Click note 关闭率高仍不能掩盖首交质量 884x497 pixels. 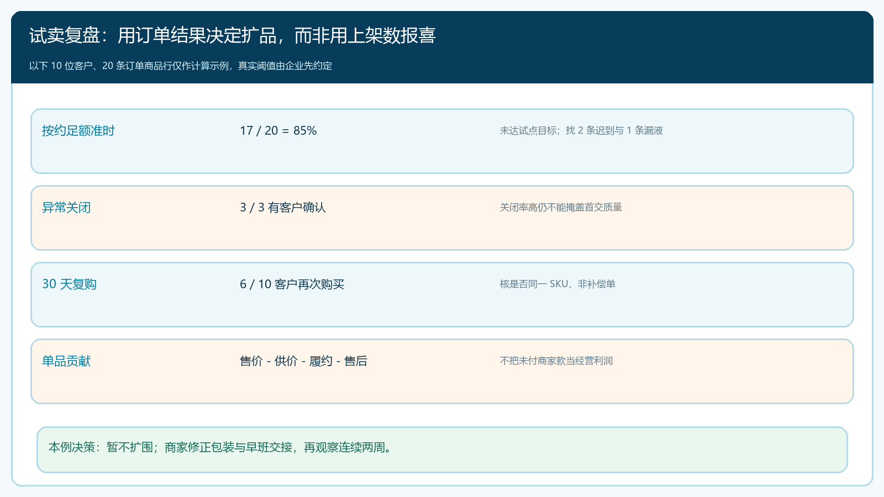[x=561, y=207]
